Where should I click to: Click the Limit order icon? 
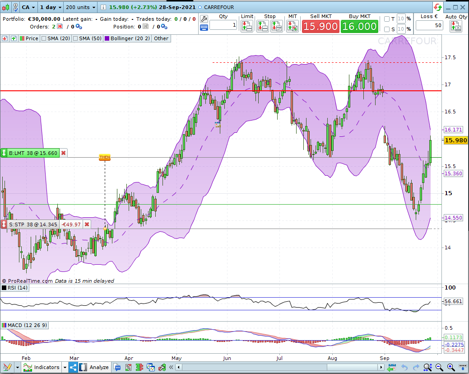click(x=247, y=26)
